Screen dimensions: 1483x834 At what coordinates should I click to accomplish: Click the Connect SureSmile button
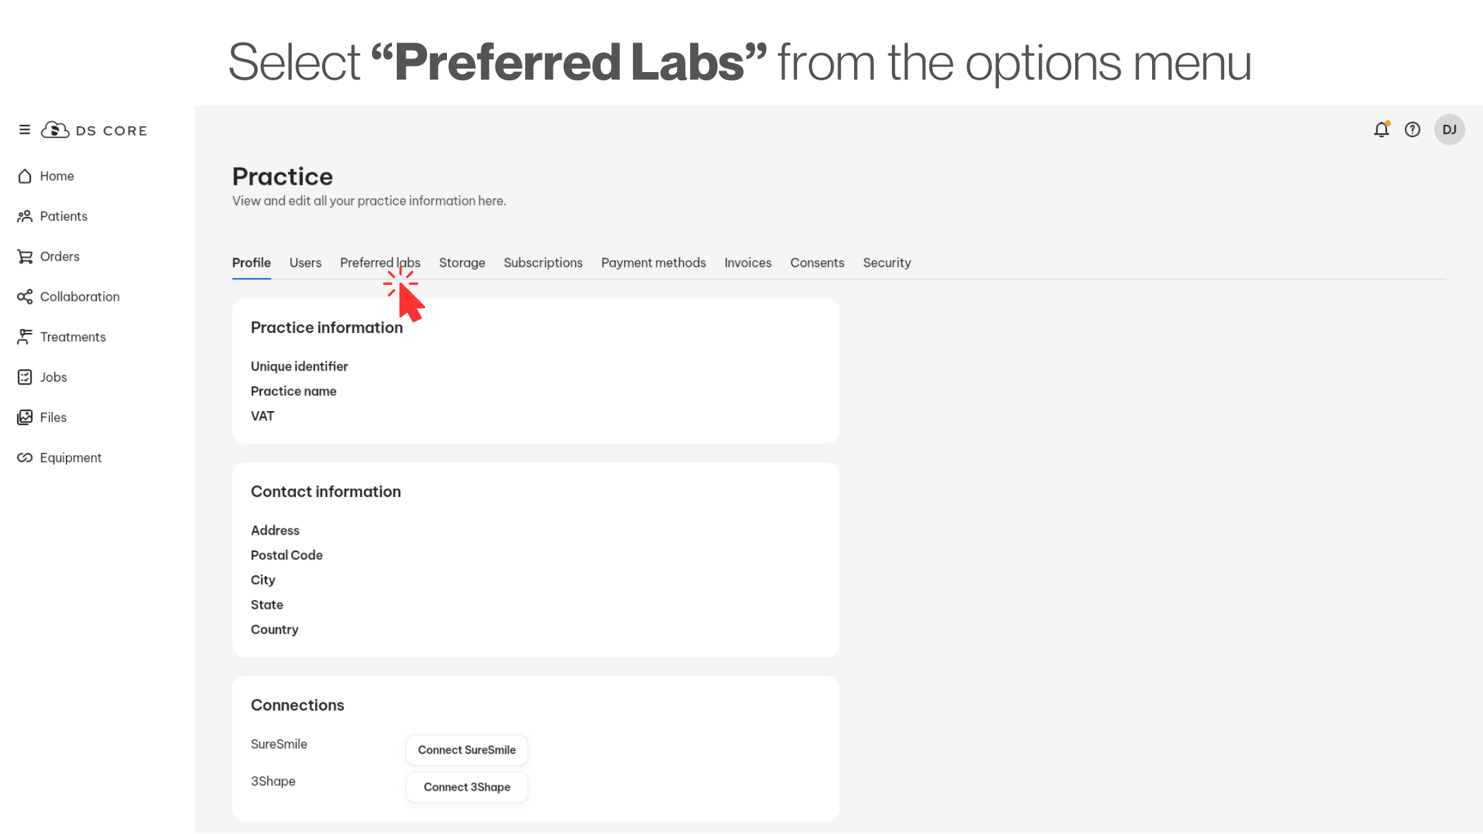[x=466, y=750]
